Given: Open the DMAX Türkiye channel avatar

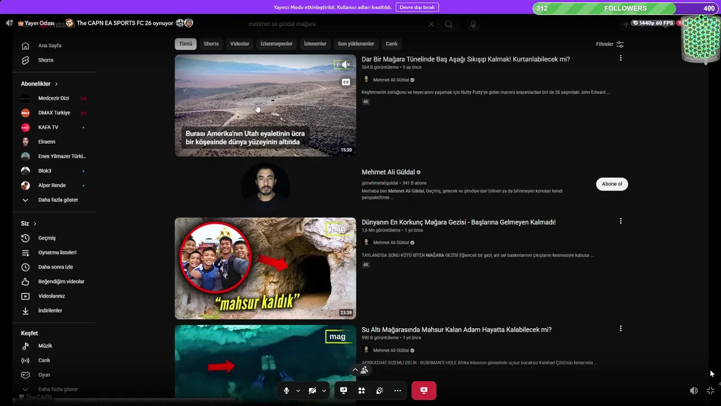Looking at the screenshot, I should (x=25, y=113).
